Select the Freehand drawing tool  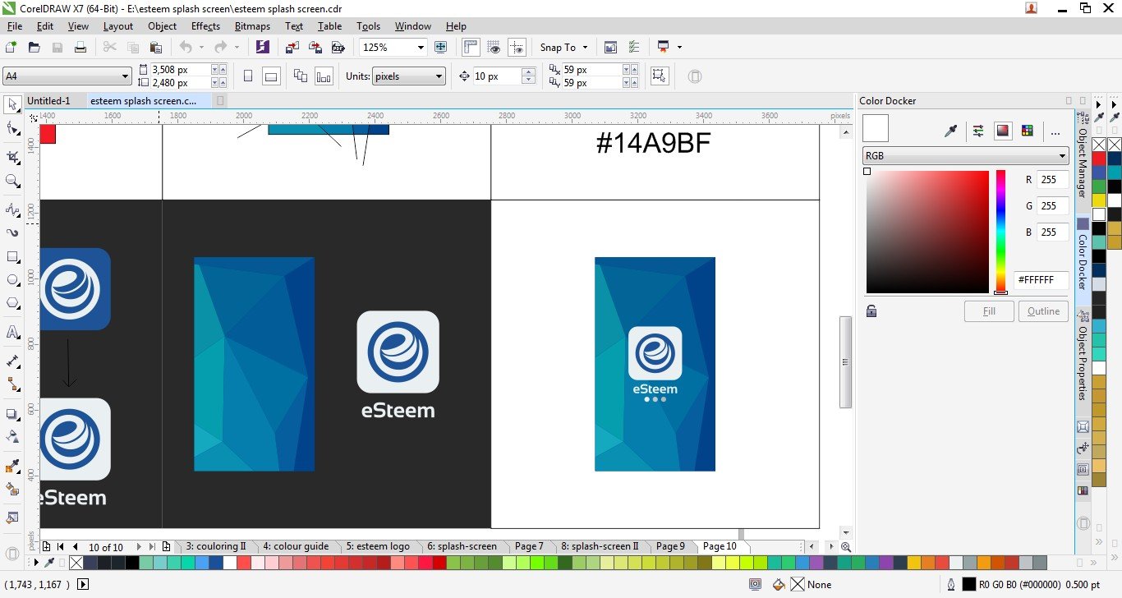point(12,209)
